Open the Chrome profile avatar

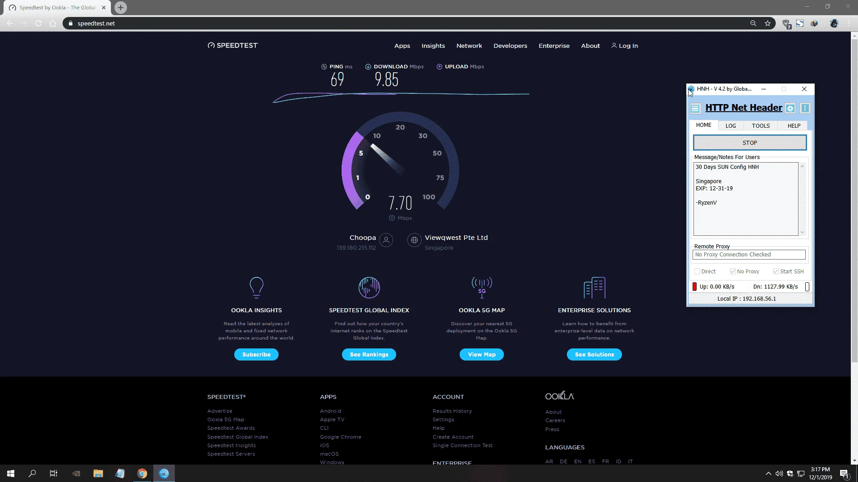click(x=834, y=23)
